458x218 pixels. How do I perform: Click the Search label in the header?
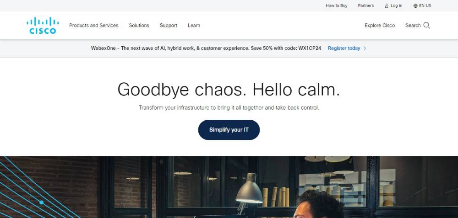[413, 25]
